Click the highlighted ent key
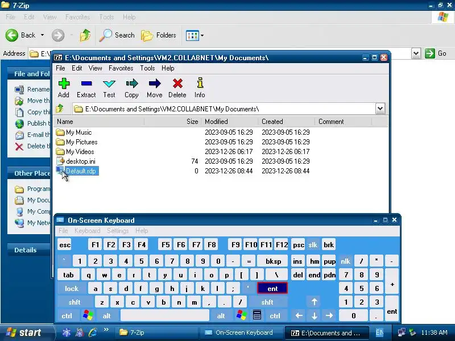The height and width of the screenshot is (341, 455). click(272, 289)
